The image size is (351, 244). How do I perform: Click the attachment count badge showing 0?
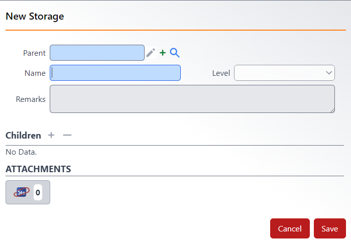(x=38, y=192)
